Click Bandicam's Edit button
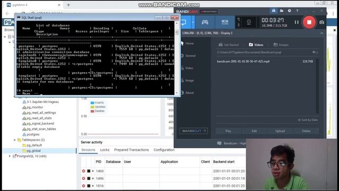The width and height of the screenshot is (339, 191). tap(254, 131)
